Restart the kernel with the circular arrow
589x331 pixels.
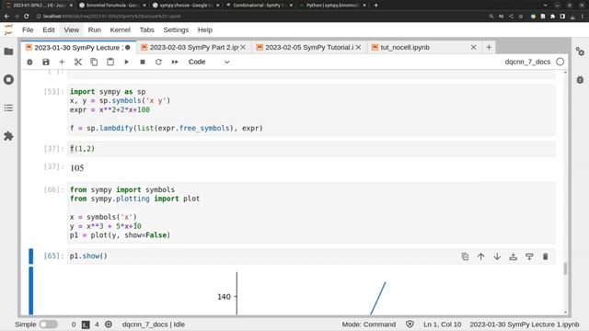click(158, 62)
